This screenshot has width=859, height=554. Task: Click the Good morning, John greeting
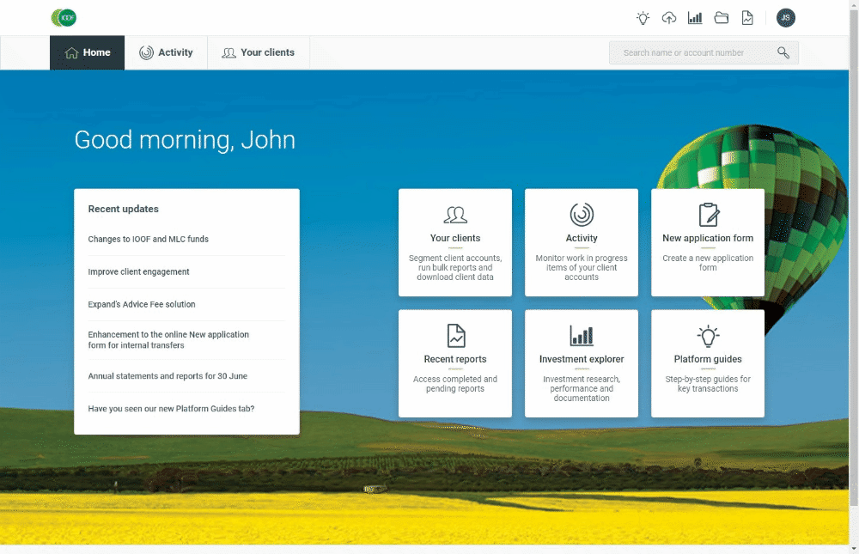(185, 140)
